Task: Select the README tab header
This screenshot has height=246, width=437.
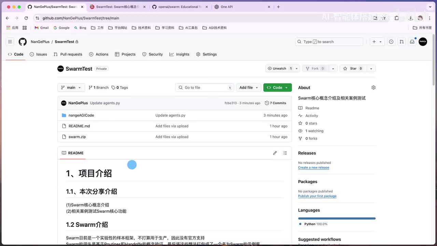Action: pyautogui.click(x=73, y=153)
